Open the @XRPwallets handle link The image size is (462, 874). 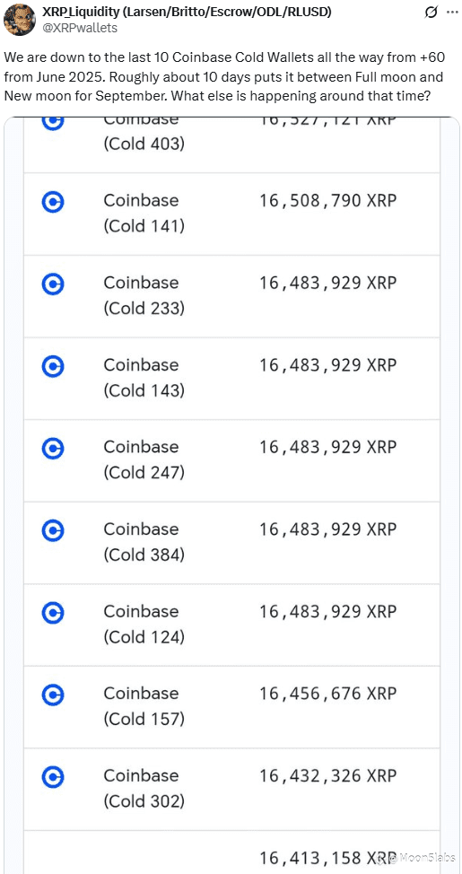pos(80,28)
